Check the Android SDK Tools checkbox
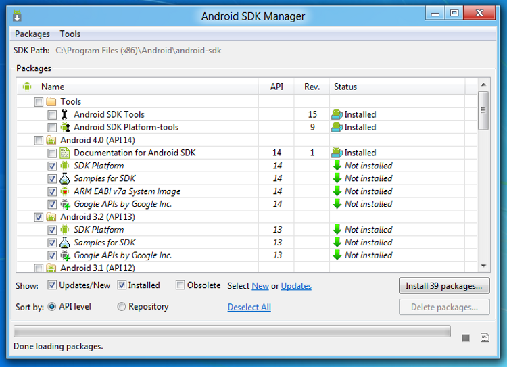 pyautogui.click(x=52, y=115)
